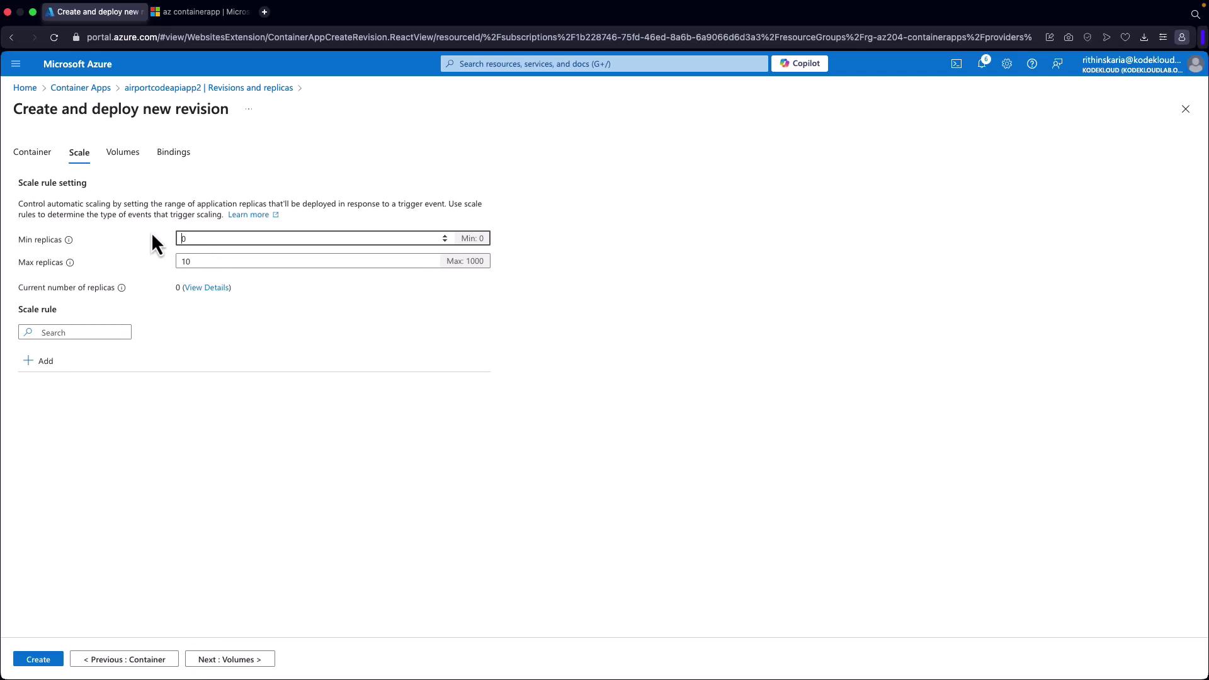
Task: Open Azure Cloud Shell icon
Action: click(956, 64)
